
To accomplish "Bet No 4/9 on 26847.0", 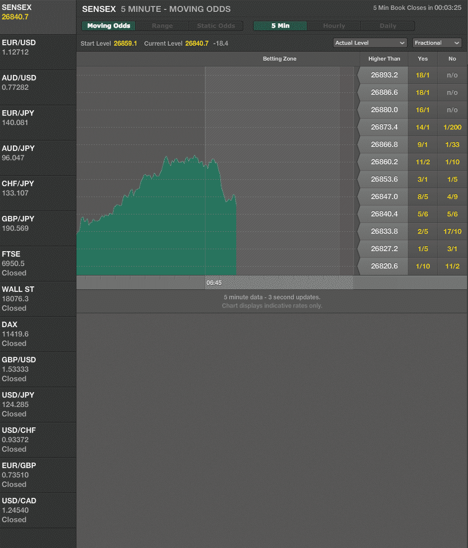I will tap(452, 197).
